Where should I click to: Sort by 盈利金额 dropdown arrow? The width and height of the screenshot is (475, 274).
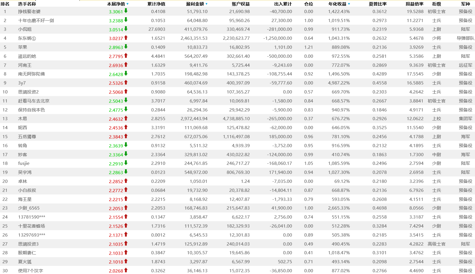point(207,4)
